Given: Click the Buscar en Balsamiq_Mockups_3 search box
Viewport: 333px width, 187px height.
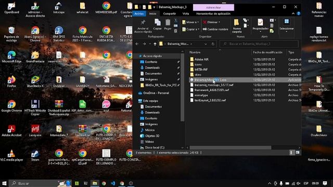Looking at the screenshot, I should 259,44.
